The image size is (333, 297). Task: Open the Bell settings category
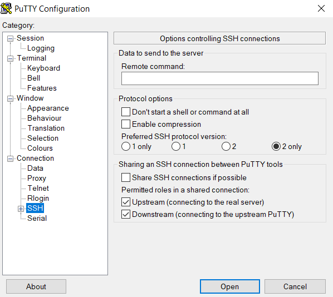33,78
